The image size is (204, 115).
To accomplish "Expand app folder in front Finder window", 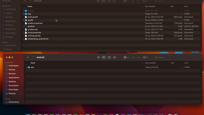I will coord(27,67).
